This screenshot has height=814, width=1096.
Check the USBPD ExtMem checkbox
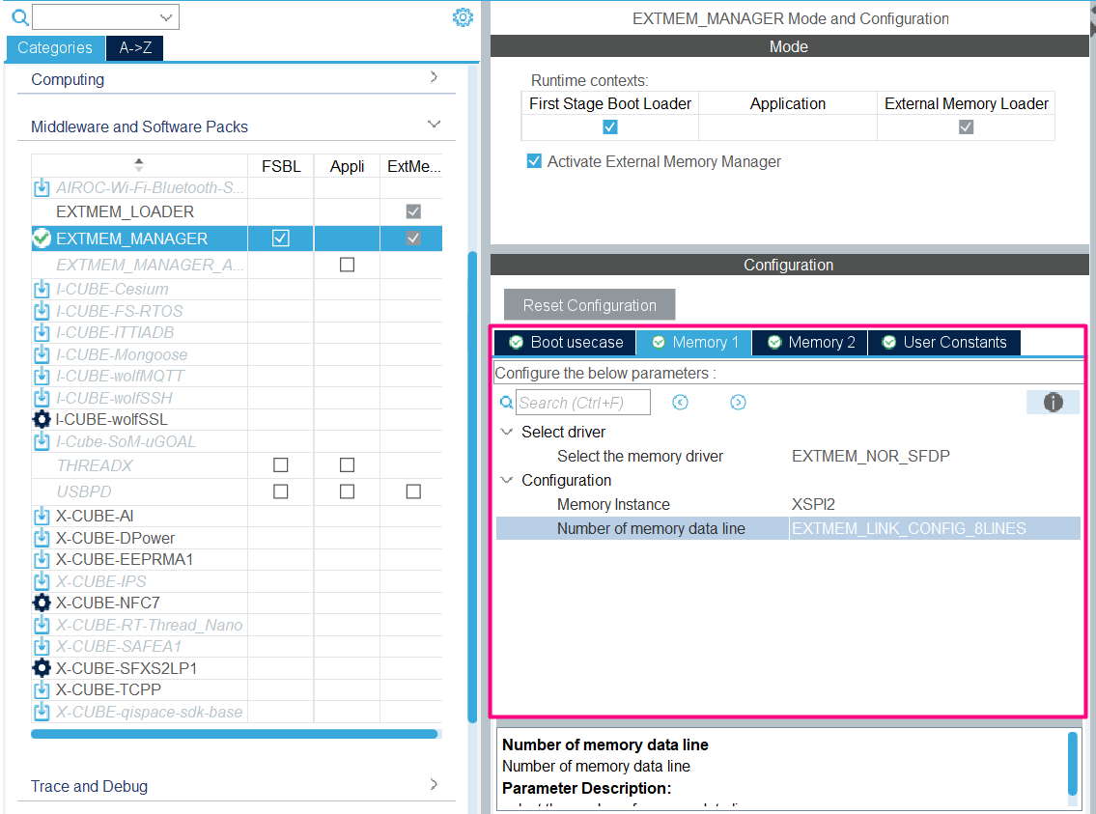[412, 491]
